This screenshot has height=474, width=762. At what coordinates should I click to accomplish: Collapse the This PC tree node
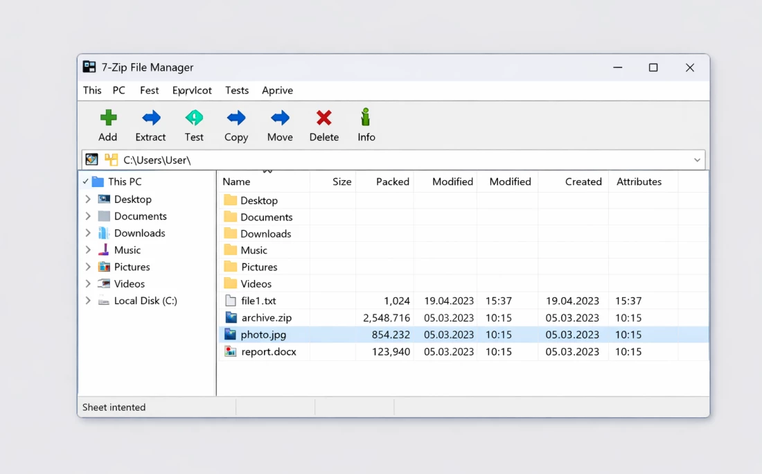point(86,182)
